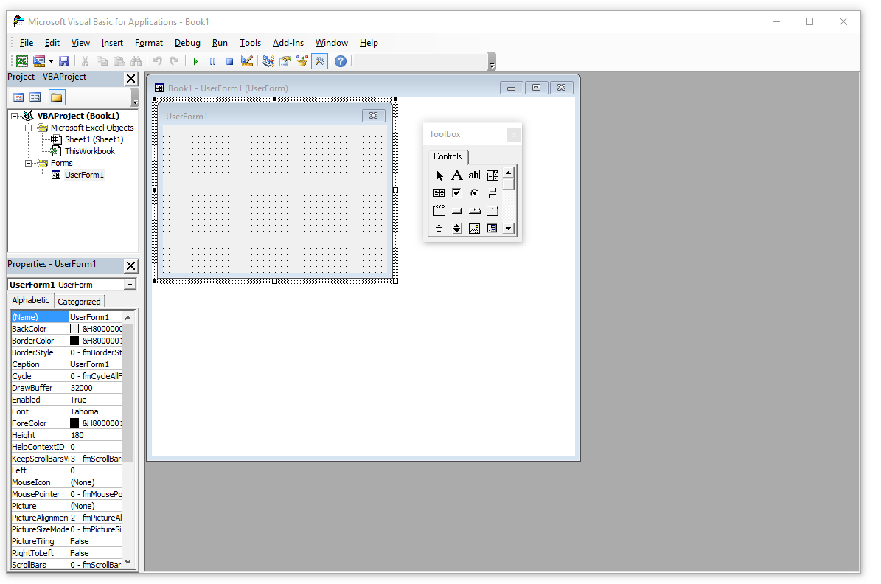
Task: Open the Insert menu
Action: [112, 43]
